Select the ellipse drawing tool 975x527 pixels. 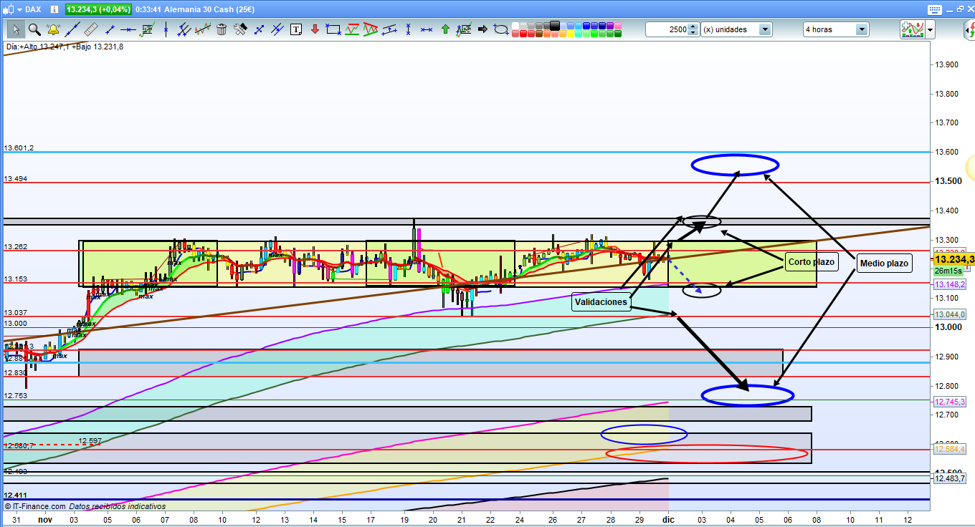tap(501, 29)
